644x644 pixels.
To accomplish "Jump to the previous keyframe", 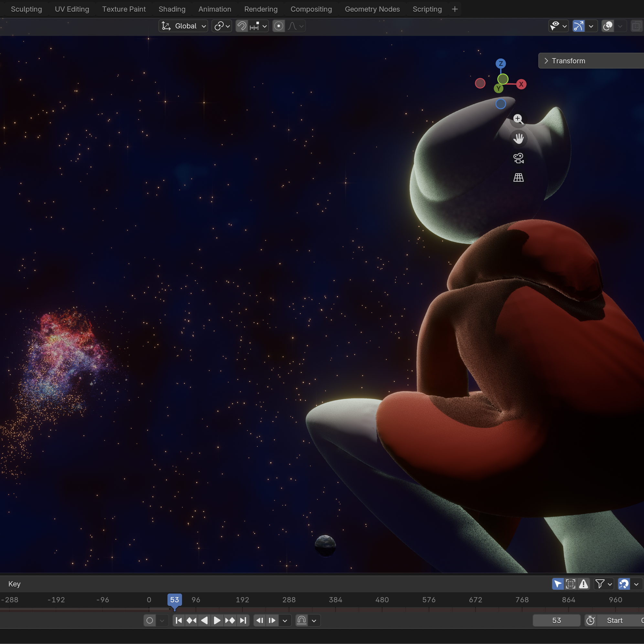I will click(x=191, y=620).
